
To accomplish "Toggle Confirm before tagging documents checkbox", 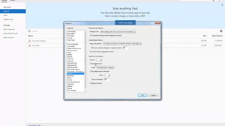I will (90, 51).
